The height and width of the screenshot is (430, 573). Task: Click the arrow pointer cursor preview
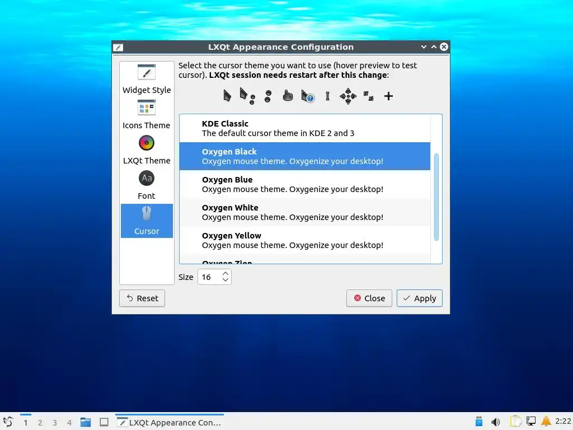click(x=227, y=96)
